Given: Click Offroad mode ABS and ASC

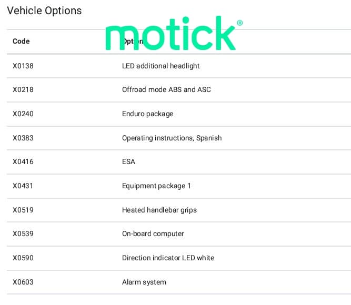Looking at the screenshot, I should pos(166,89).
